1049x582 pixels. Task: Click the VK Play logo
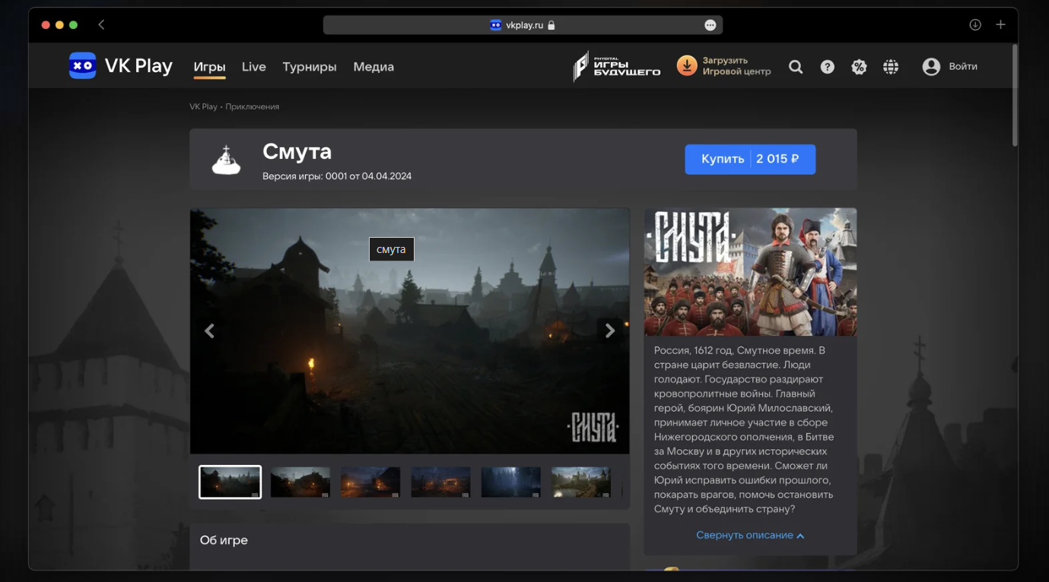(x=120, y=65)
